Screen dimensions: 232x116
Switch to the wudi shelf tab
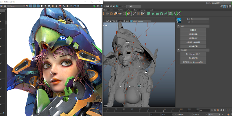coord(151,10)
